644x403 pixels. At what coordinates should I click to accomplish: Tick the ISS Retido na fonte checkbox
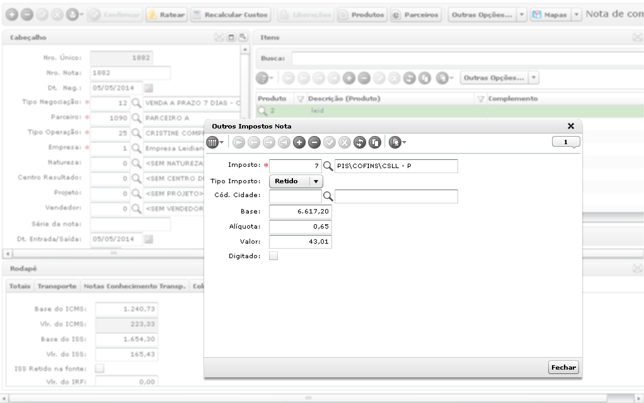(x=100, y=368)
